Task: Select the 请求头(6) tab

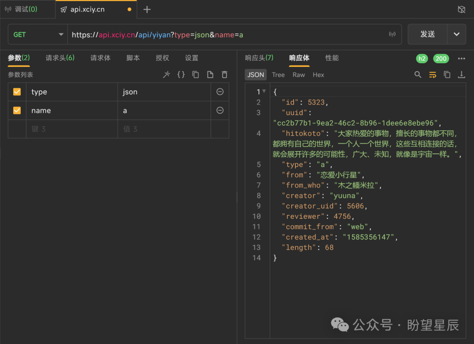Action: coord(60,58)
